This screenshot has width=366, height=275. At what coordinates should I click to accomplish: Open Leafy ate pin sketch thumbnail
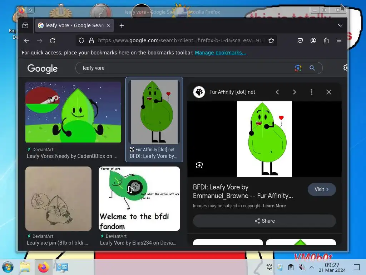pyautogui.click(x=58, y=199)
